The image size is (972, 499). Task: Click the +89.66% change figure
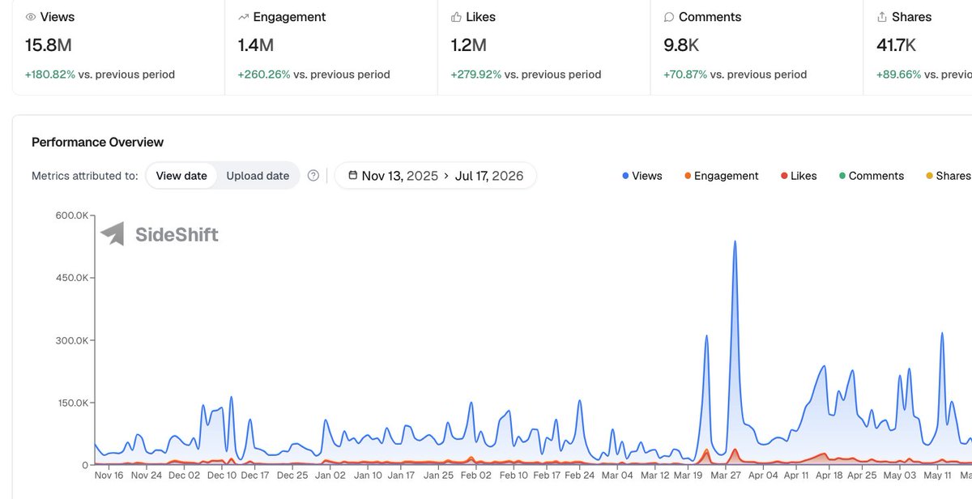[x=900, y=75]
